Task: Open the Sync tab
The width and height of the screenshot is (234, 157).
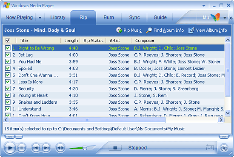Action: (x=134, y=17)
